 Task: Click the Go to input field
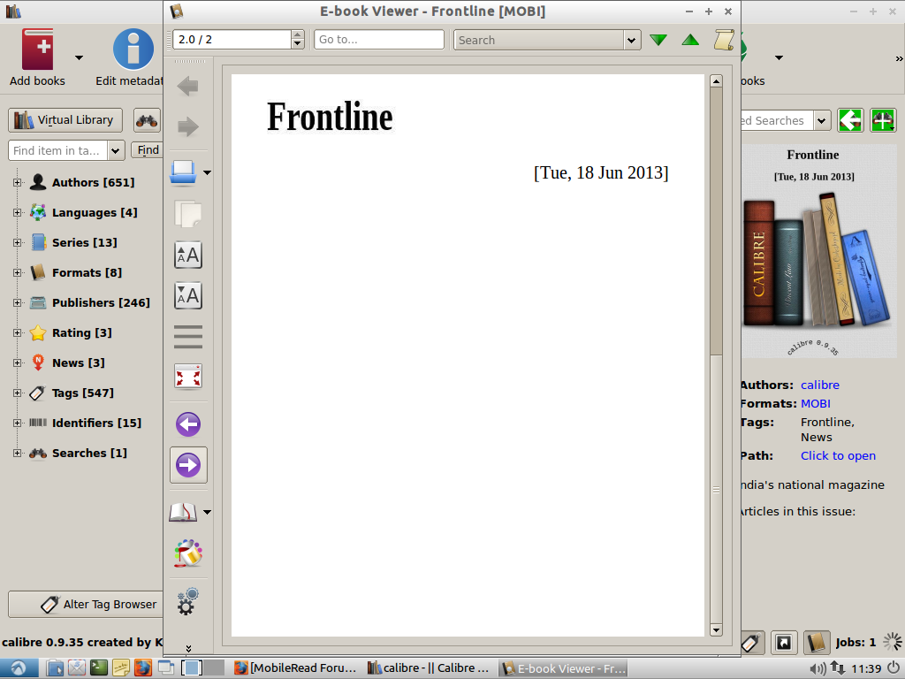[379, 39]
